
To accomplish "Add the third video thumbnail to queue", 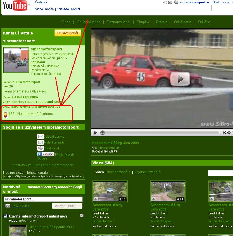I will (211, 199).
